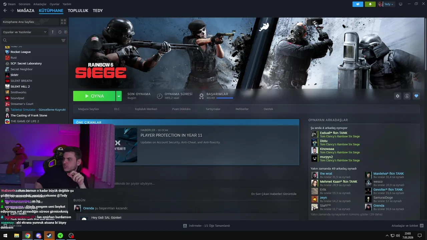Open the Görünüm menu

[x=24, y=4]
